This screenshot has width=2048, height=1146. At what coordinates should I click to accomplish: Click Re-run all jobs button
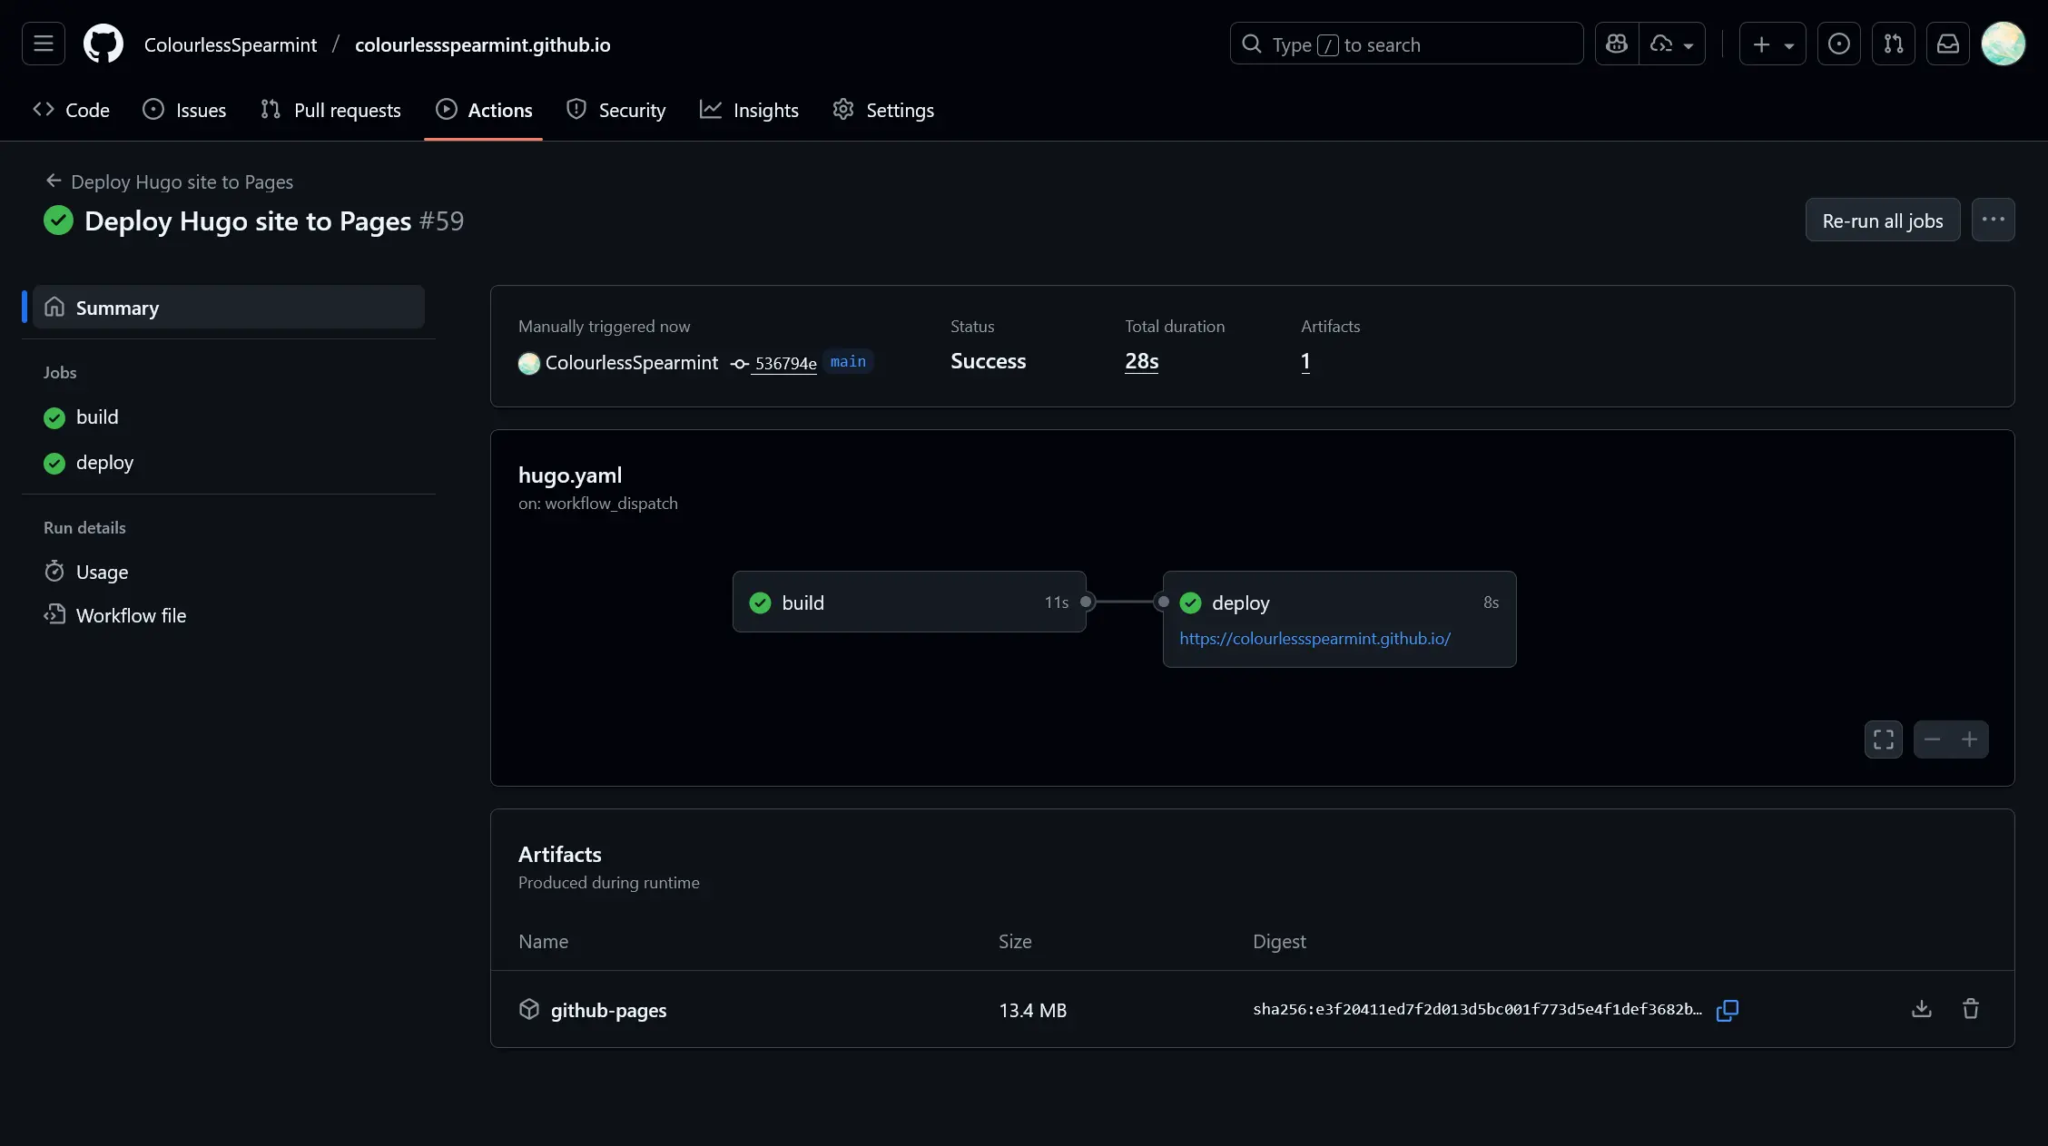click(1883, 220)
